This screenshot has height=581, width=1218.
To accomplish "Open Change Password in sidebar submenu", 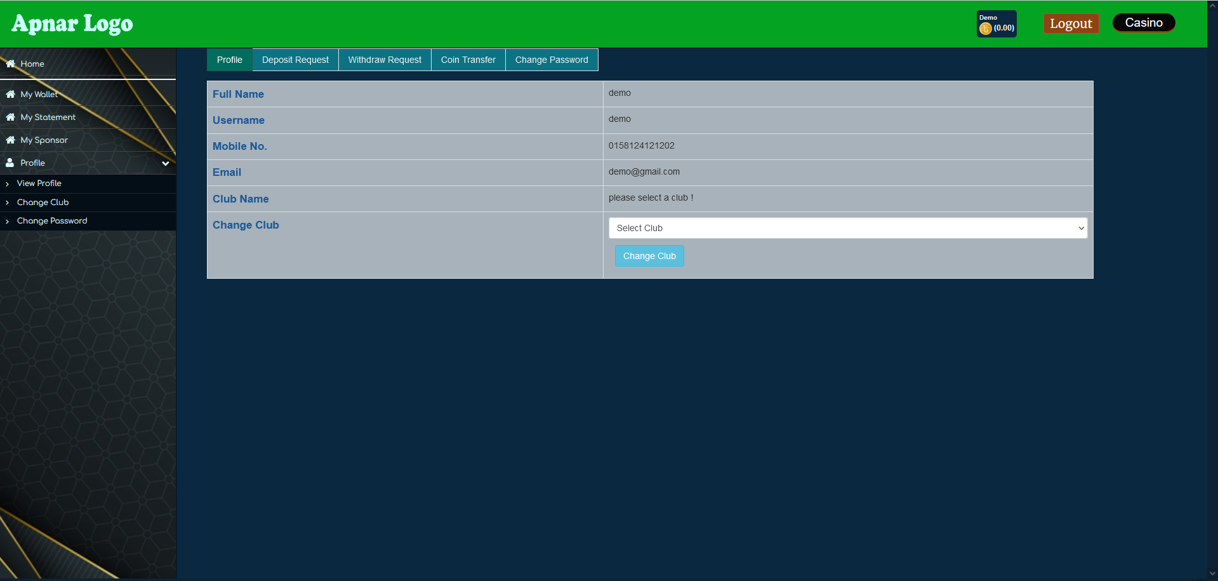I will (52, 220).
